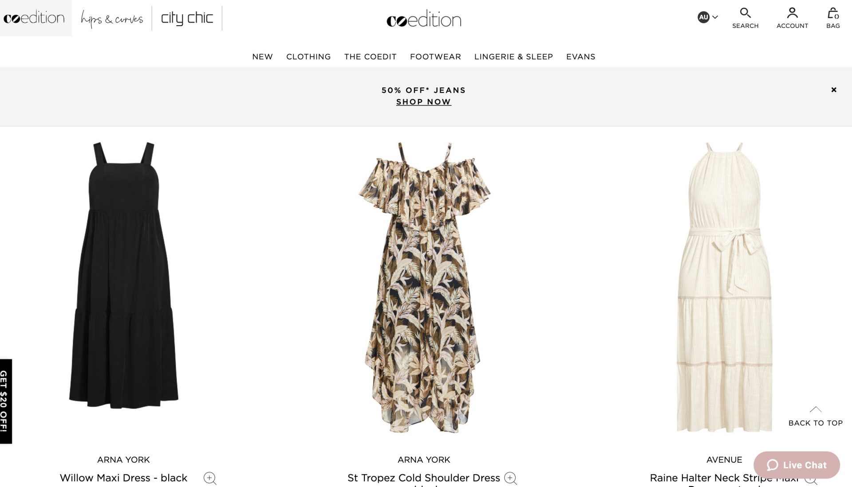Open the Get $20 Off side tab
The image size is (852, 487).
(6, 401)
